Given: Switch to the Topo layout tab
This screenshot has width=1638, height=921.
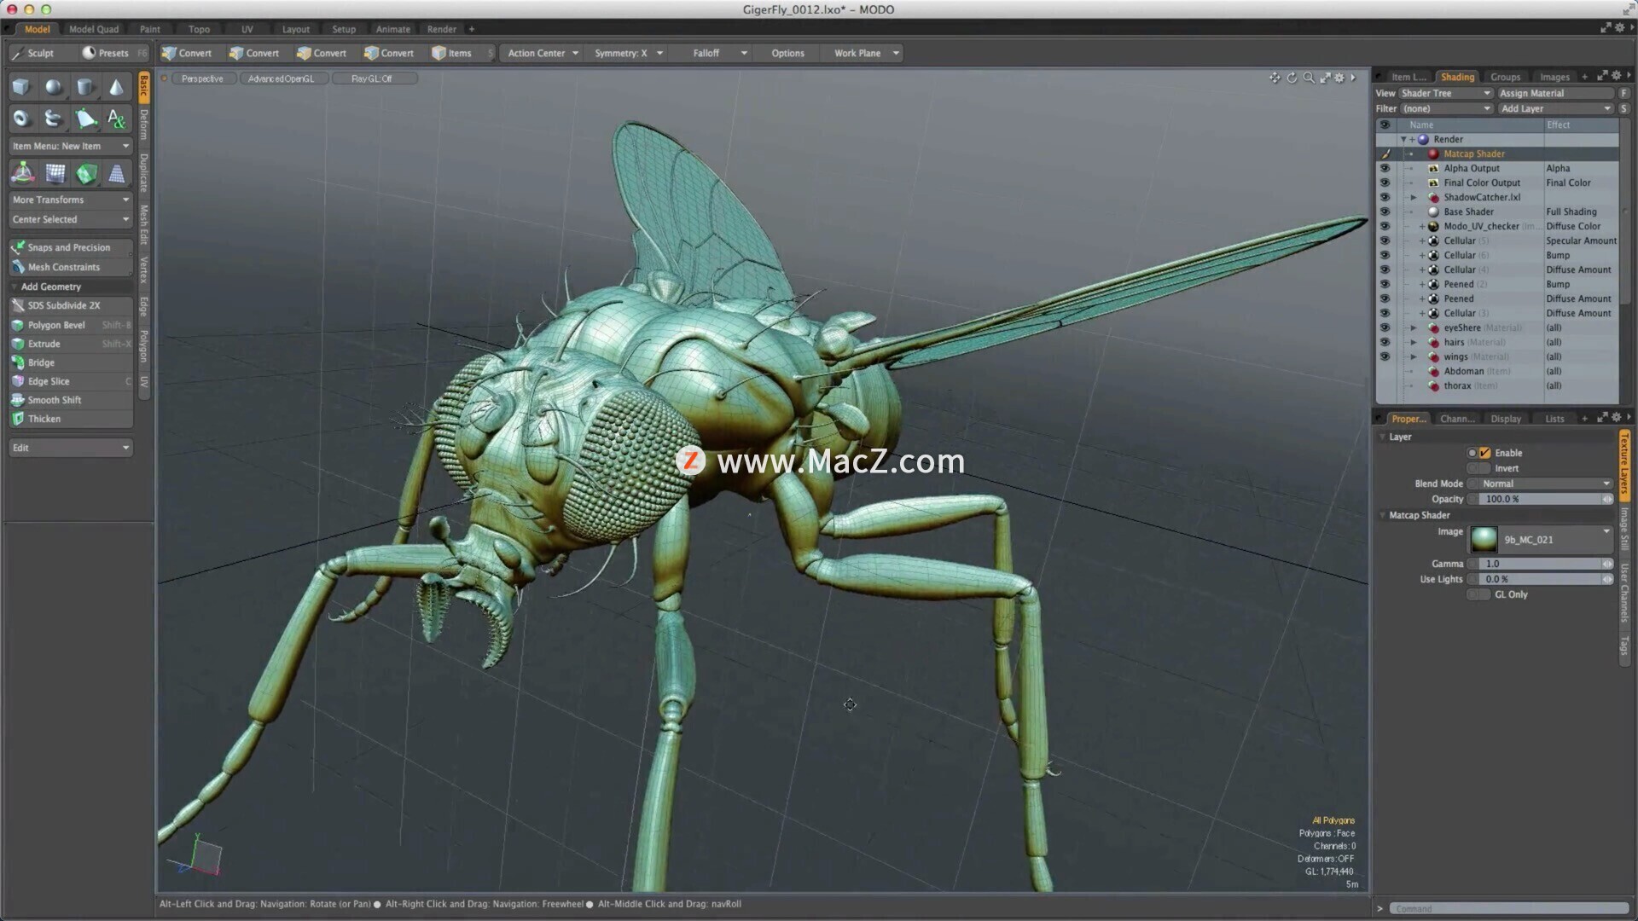Looking at the screenshot, I should (x=199, y=29).
